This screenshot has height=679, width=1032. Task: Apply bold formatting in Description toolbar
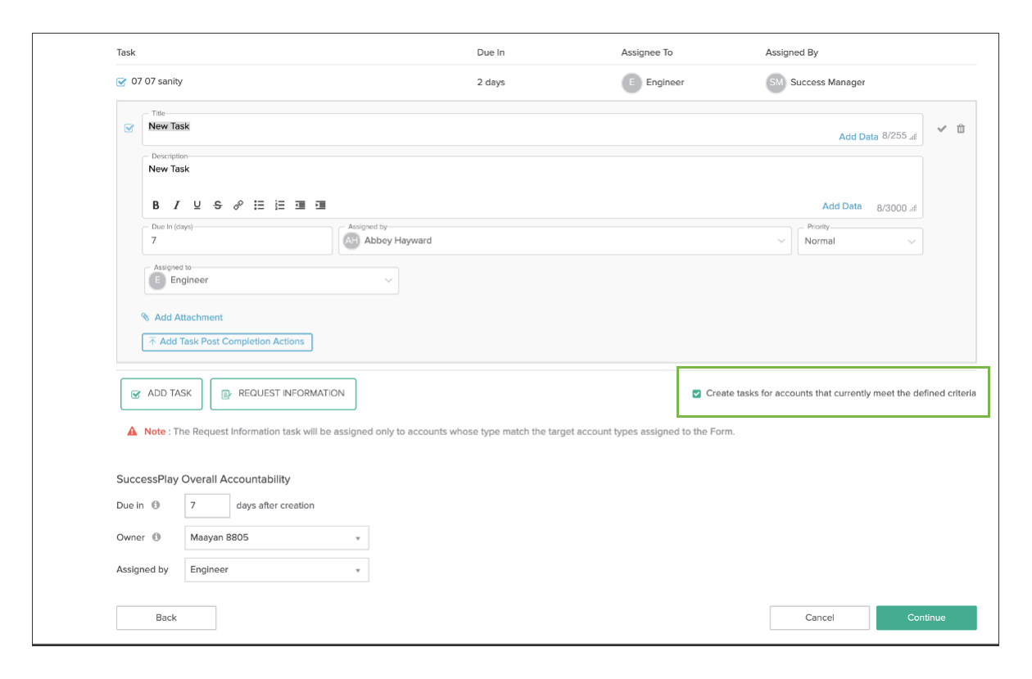point(156,206)
